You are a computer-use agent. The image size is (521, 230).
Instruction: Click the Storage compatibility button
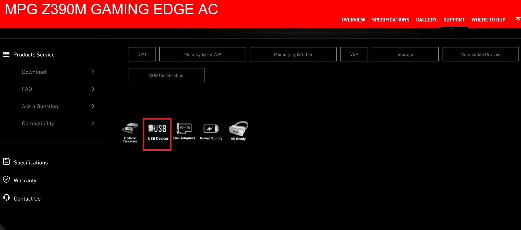405,54
